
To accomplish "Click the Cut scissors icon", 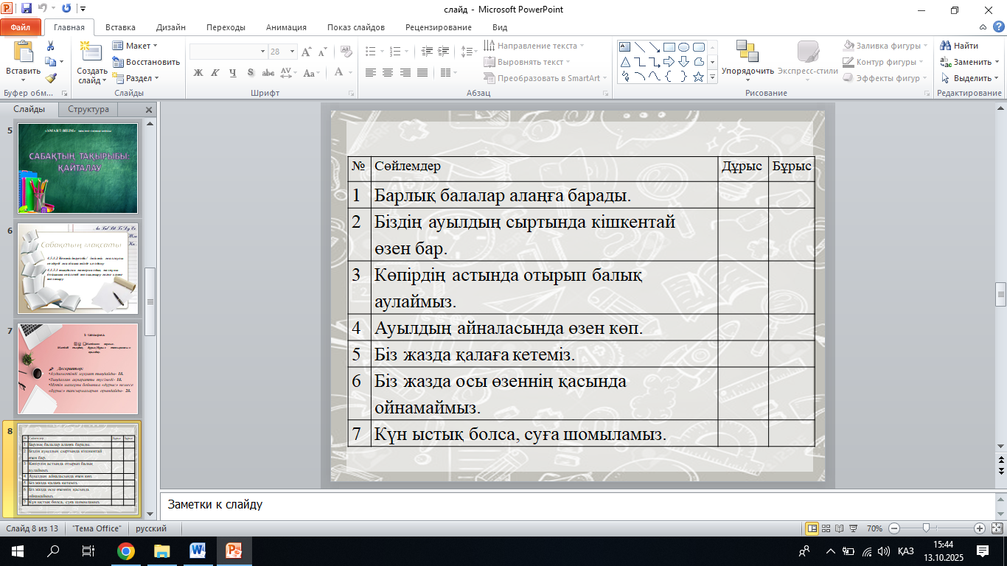I will [x=50, y=46].
